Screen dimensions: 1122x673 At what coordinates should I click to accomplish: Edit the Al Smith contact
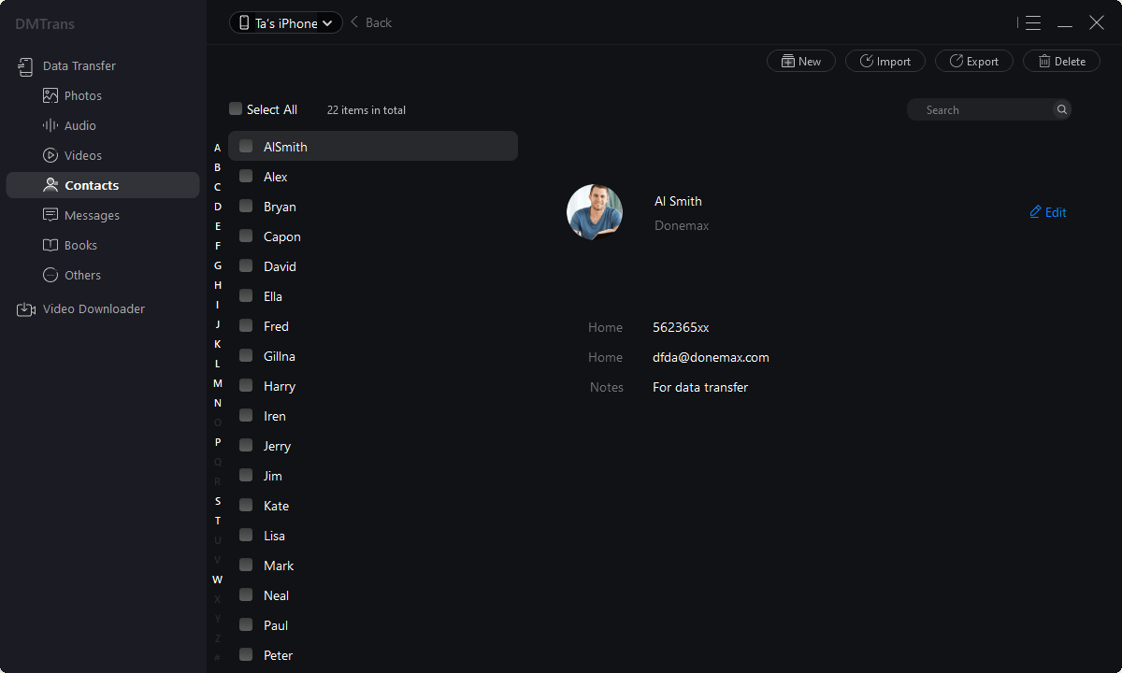(1048, 212)
